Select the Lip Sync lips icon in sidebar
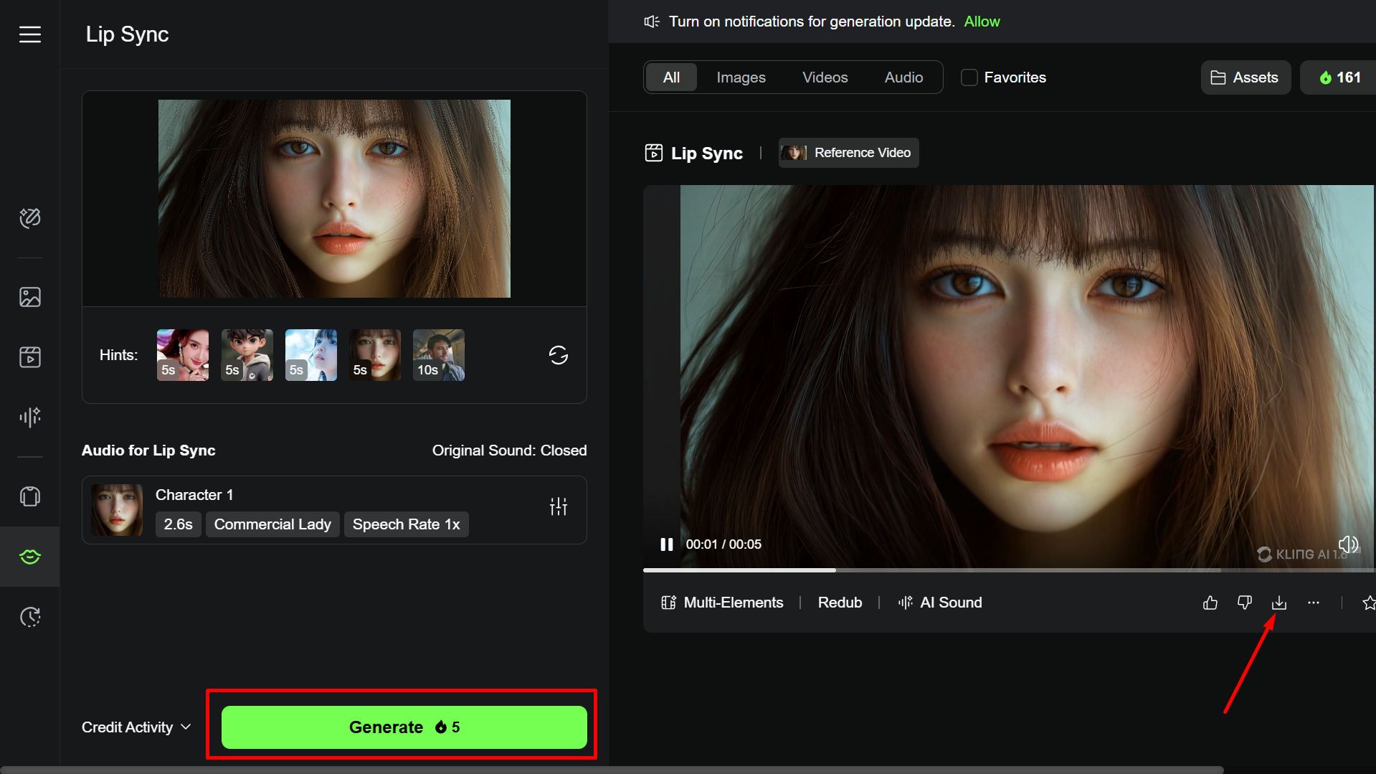The height and width of the screenshot is (774, 1376). tap(29, 556)
